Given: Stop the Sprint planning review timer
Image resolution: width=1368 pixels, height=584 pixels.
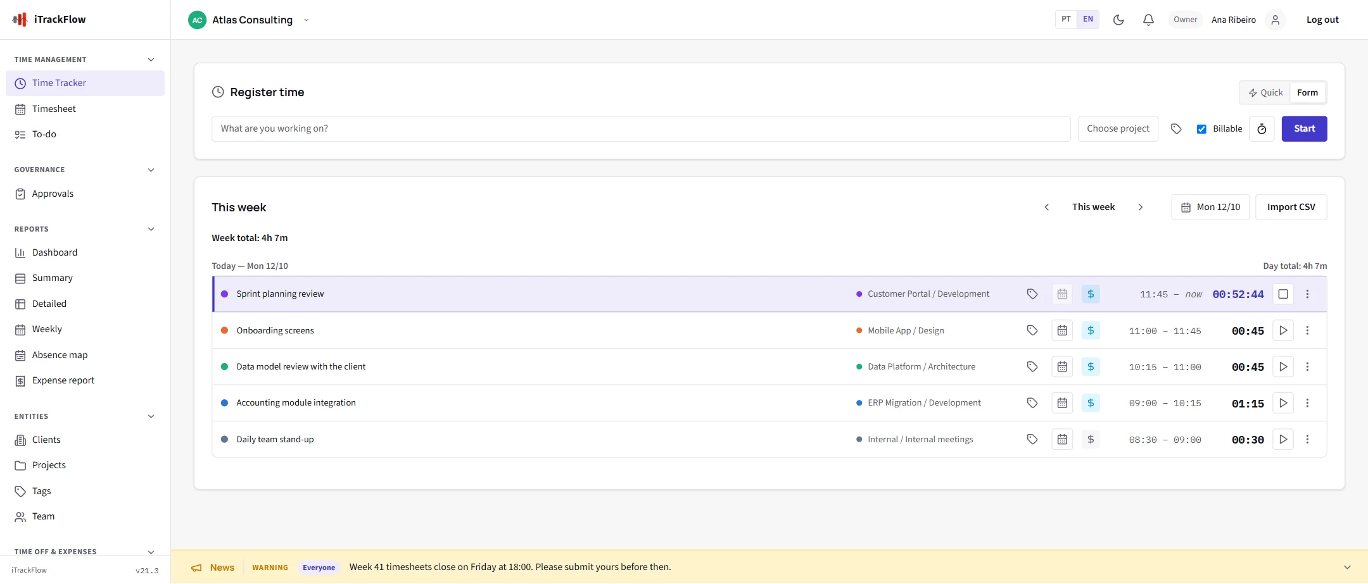Looking at the screenshot, I should click(1283, 294).
